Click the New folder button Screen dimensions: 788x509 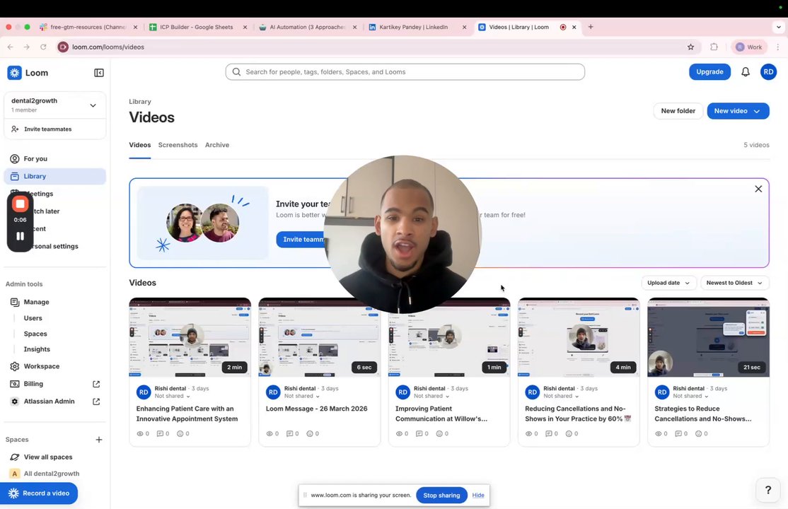678,111
